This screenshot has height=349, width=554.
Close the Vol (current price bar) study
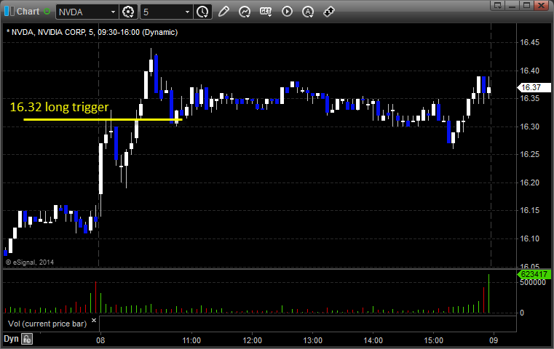94,321
